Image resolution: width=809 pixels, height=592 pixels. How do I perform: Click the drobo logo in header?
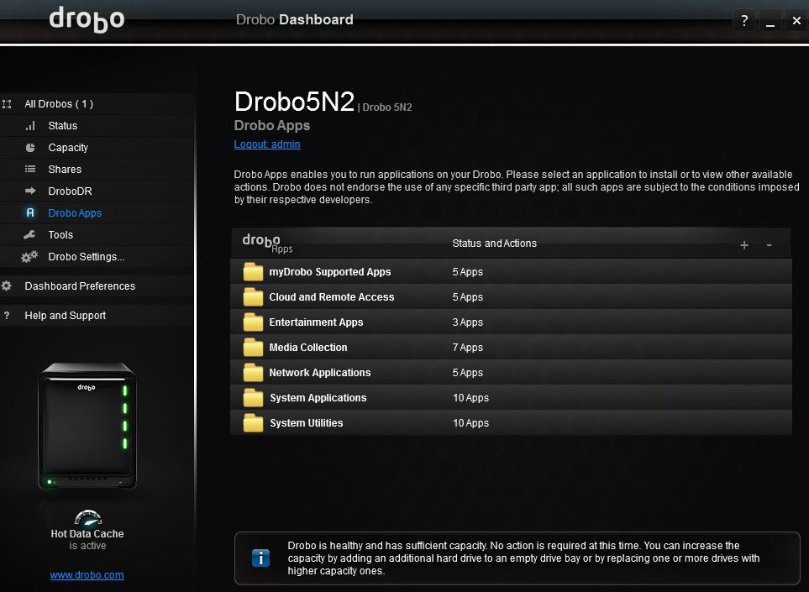click(x=87, y=19)
